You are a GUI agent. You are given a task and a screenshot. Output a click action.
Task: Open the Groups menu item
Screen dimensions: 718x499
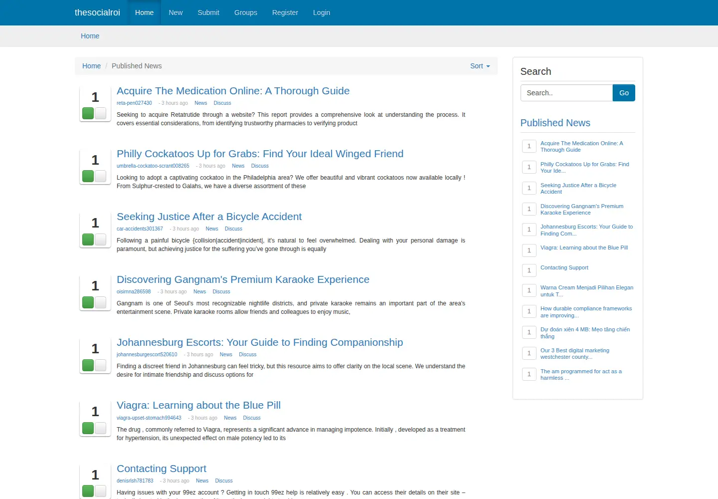click(246, 12)
